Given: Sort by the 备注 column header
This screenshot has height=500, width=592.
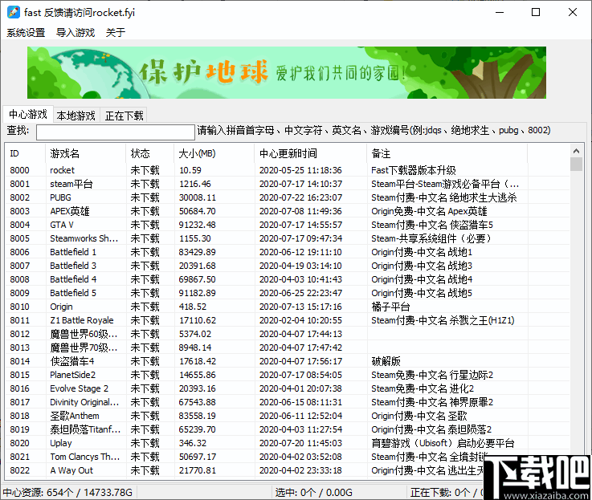Looking at the screenshot, I should 447,153.
